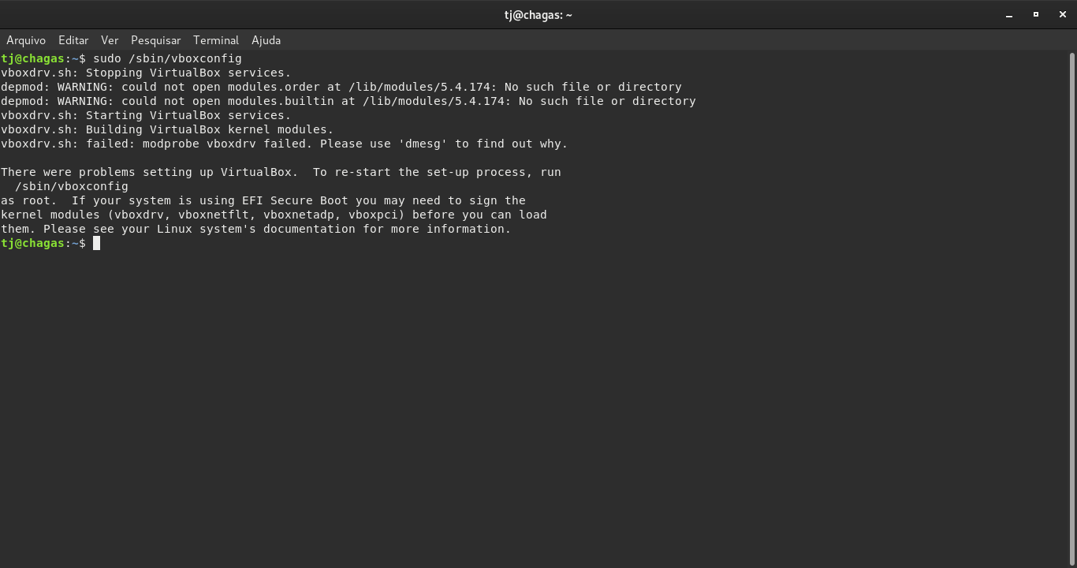Viewport: 1077px width, 568px height.
Task: Click the modules.builtin depmod warning line
Action: 348,101
